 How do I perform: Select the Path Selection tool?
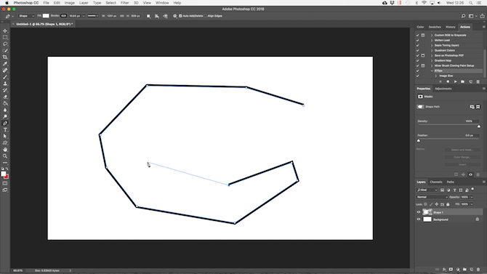point(5,137)
